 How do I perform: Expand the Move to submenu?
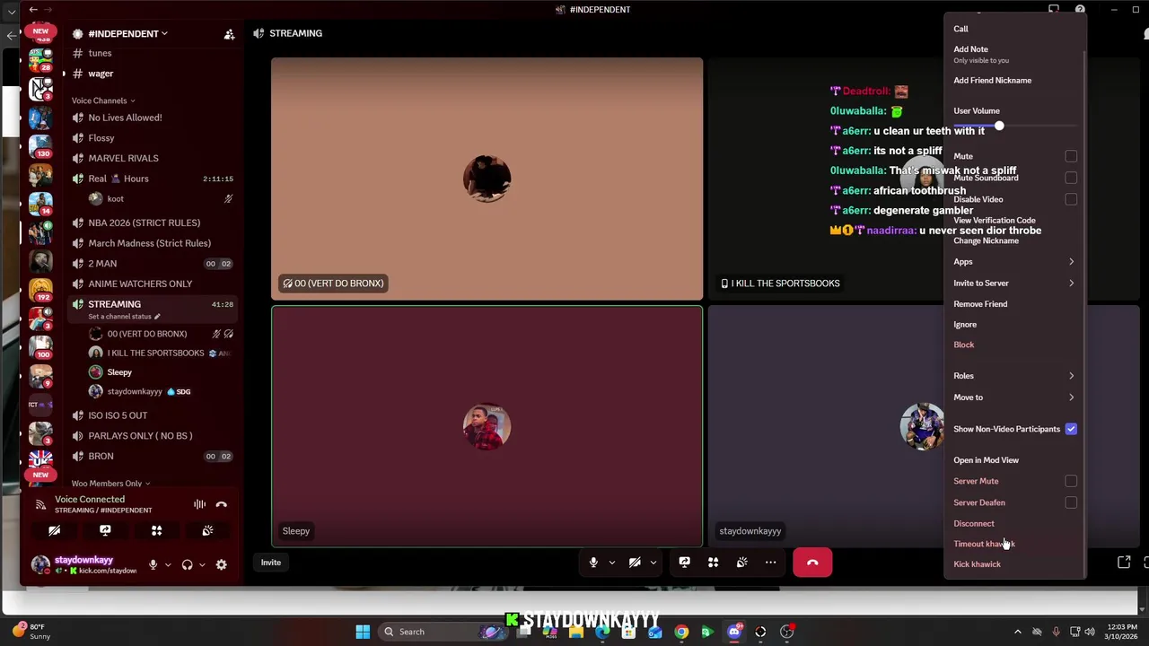pos(1014,397)
